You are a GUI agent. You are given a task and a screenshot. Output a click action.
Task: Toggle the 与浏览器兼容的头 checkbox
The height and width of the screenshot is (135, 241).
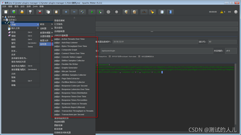click(x=139, y=56)
